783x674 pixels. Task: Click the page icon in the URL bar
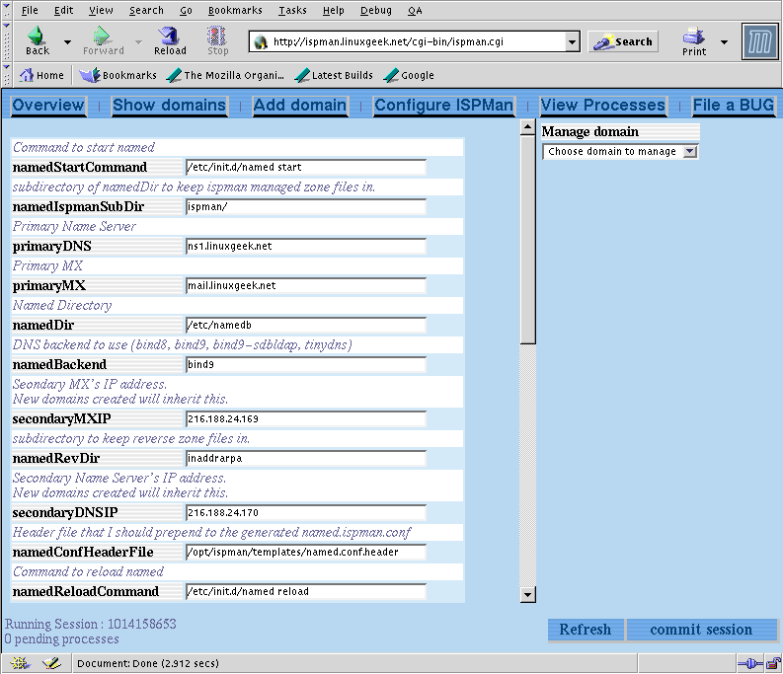[261, 41]
